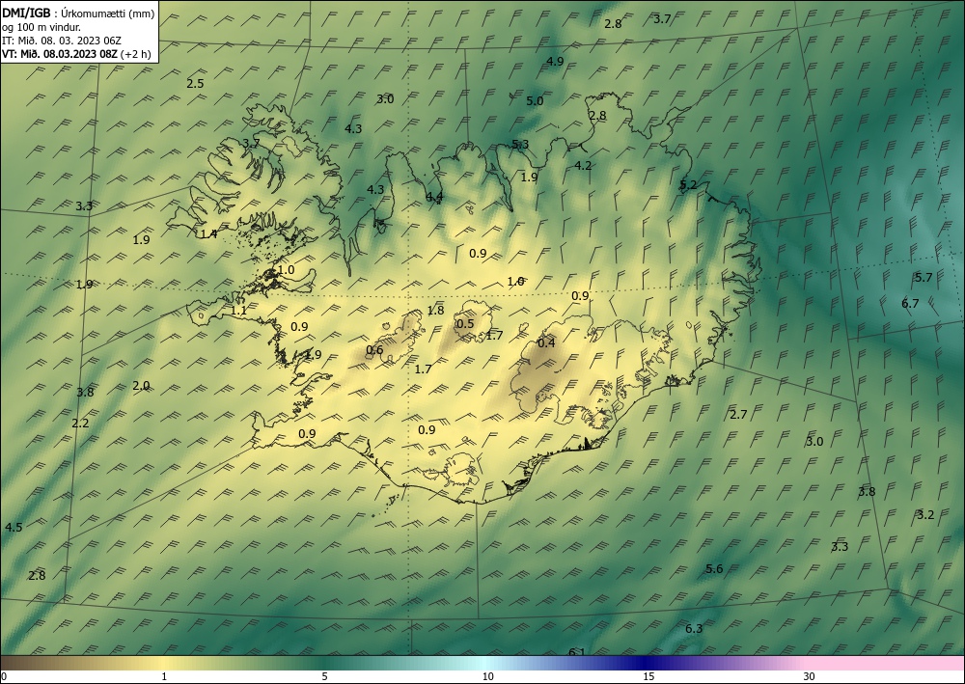Pick the dark navy colorbar segment

(647, 663)
